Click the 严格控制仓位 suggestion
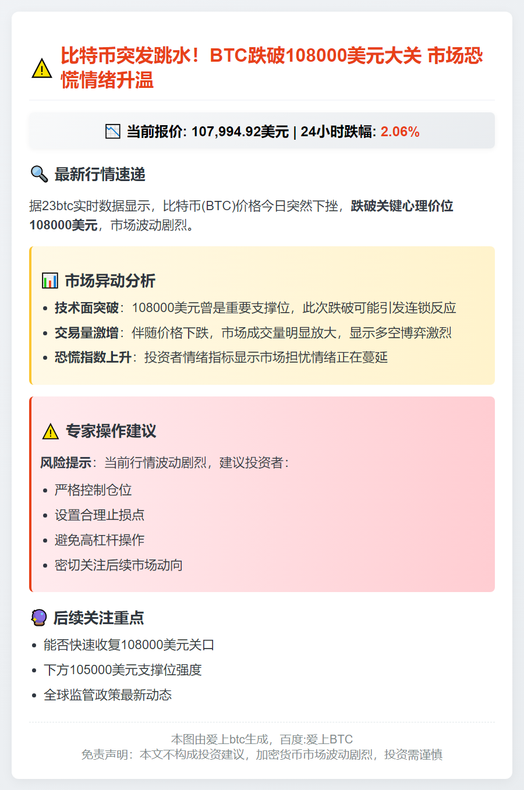The width and height of the screenshot is (524, 790). [93, 490]
